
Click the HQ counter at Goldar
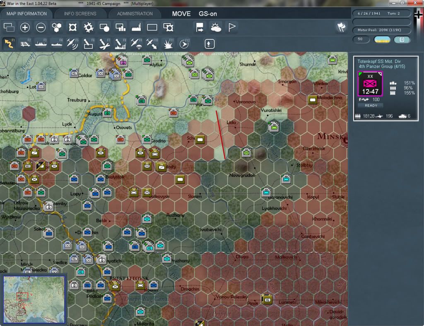(x=74, y=73)
